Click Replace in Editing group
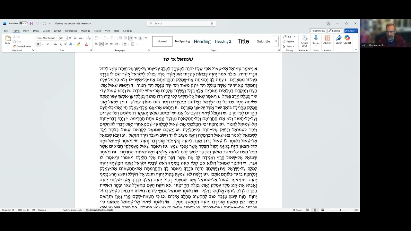This screenshot has height=231, width=411. (289, 41)
